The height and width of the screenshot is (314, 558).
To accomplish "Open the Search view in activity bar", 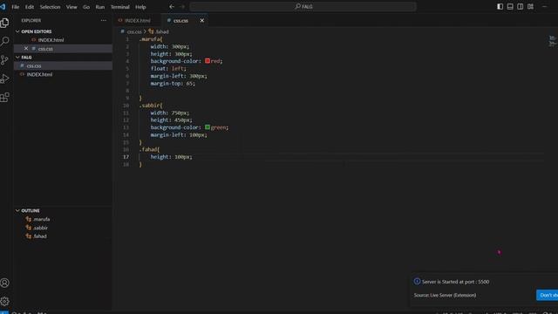I will [x=4, y=41].
